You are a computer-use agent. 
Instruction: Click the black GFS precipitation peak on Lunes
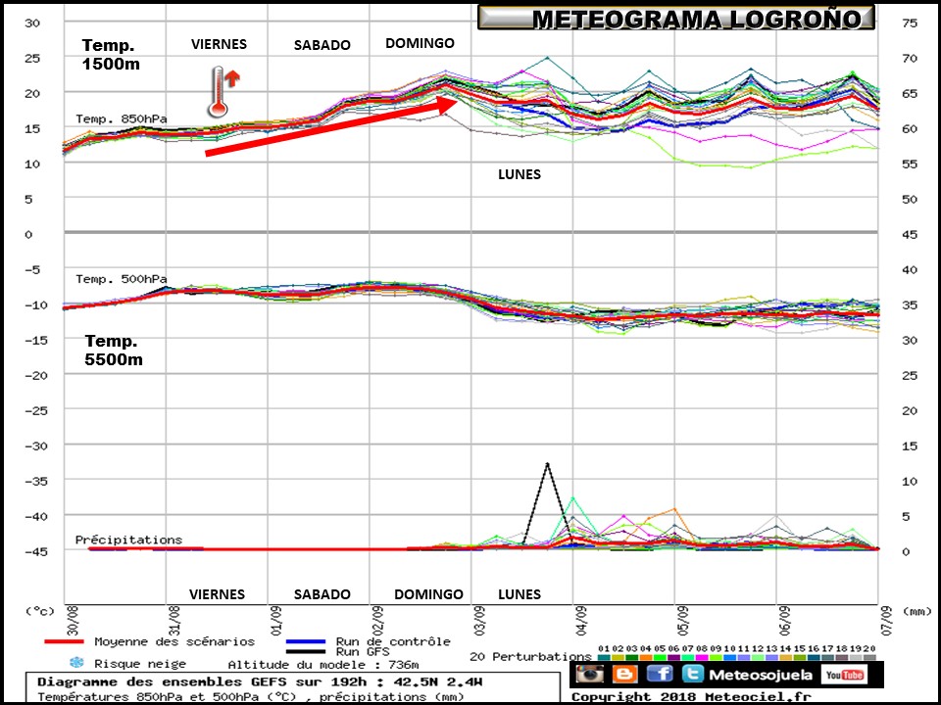(x=547, y=464)
